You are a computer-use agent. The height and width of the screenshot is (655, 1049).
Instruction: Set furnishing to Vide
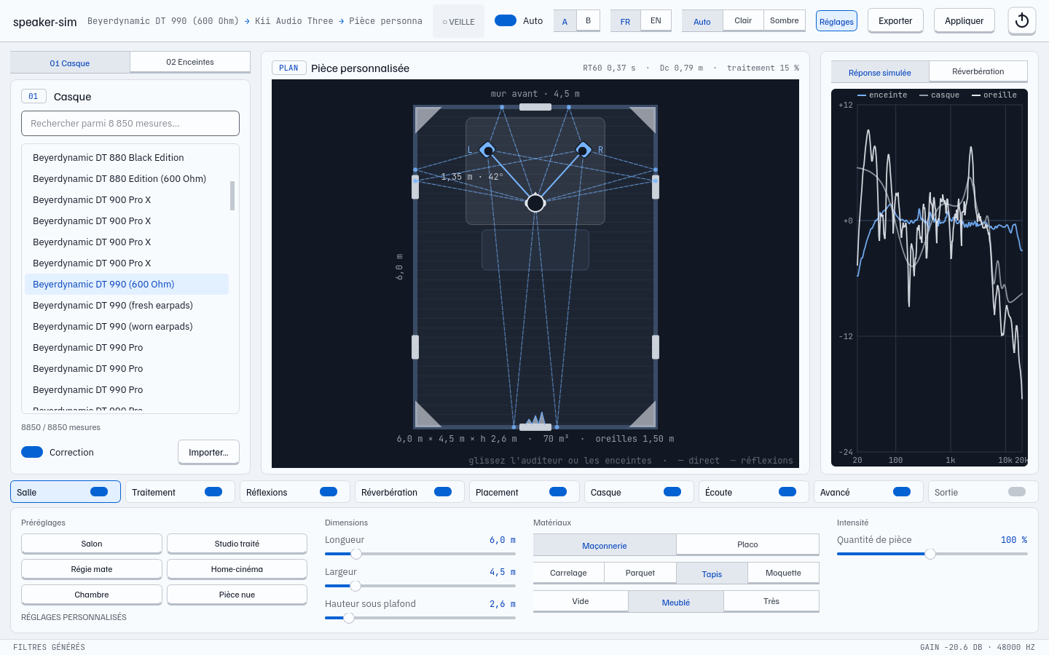(x=581, y=601)
